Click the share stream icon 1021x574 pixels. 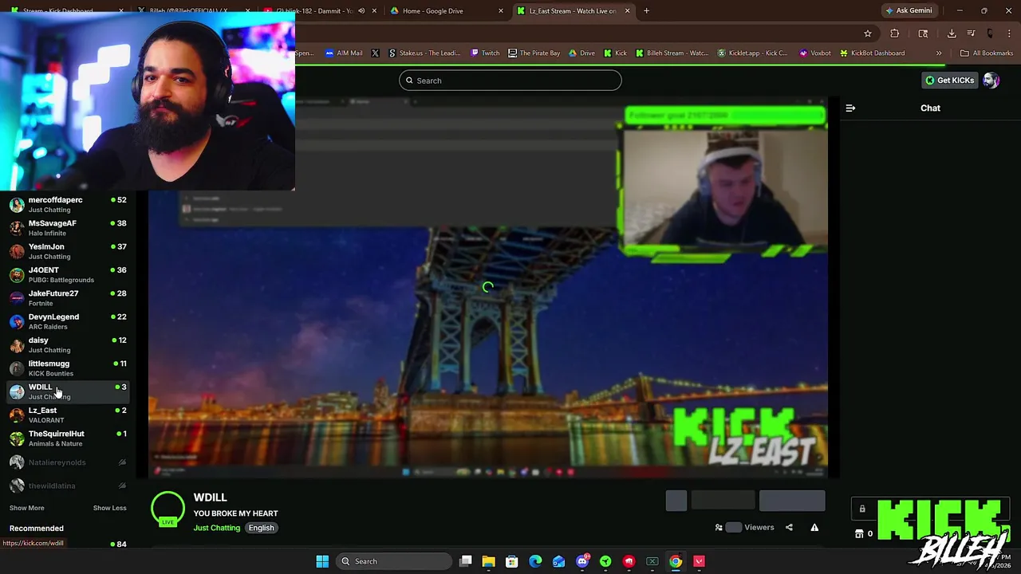(x=789, y=527)
